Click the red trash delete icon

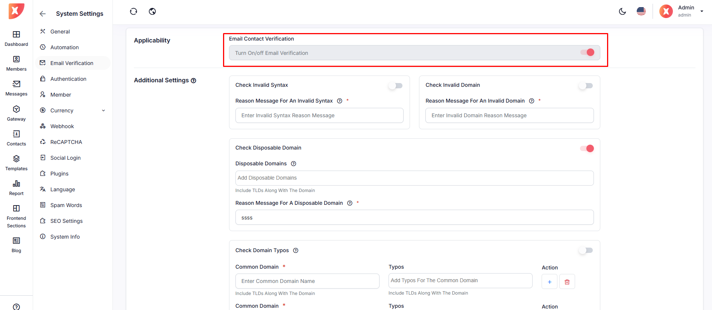567,282
